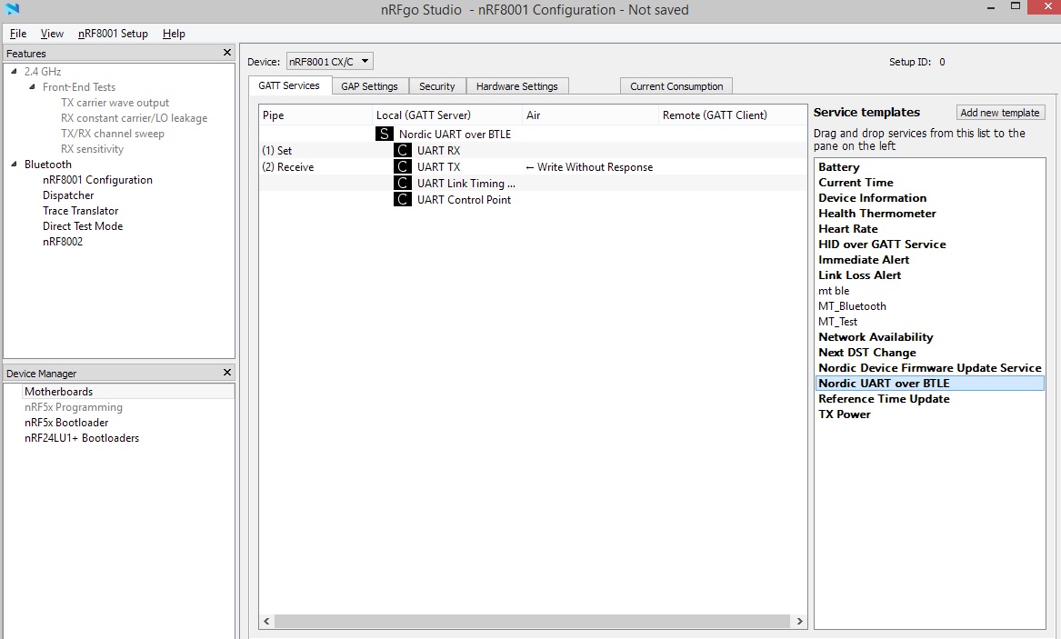This screenshot has height=639, width=1061.
Task: Select the MT_Bluetooth template
Action: point(852,306)
